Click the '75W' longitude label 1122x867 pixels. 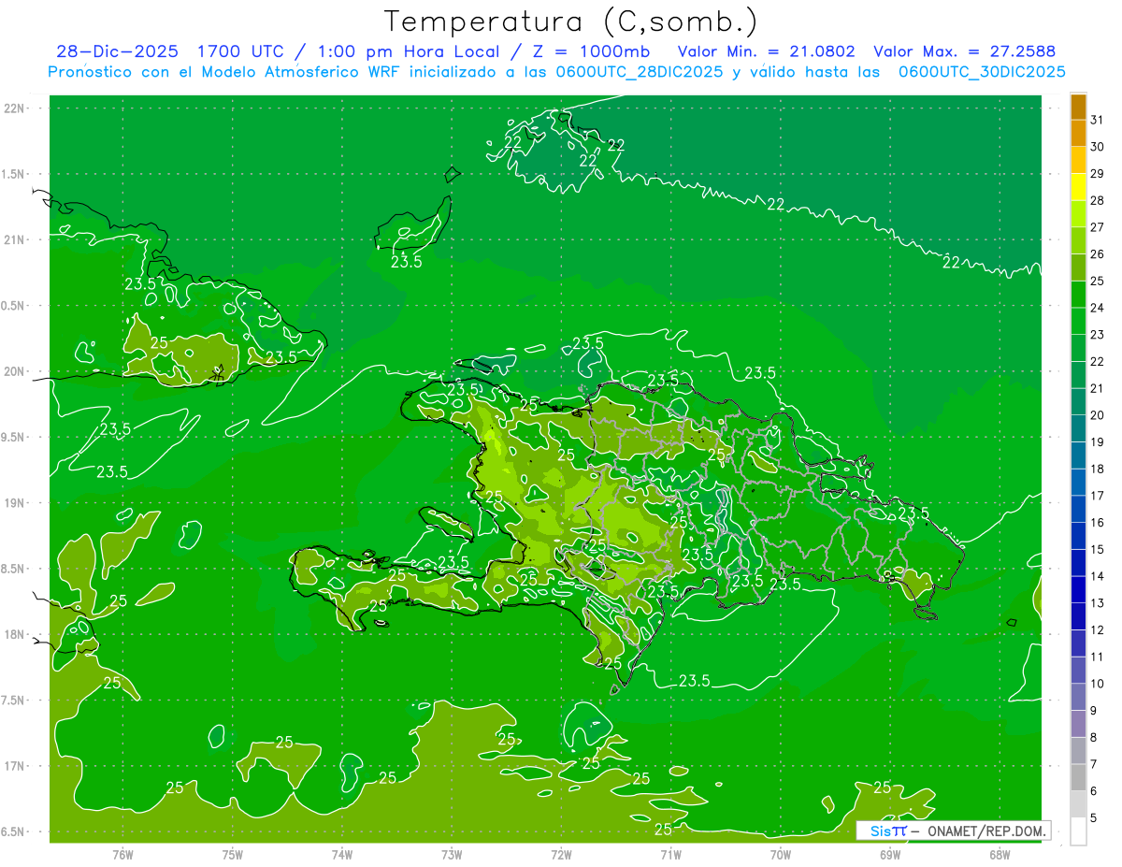[233, 854]
